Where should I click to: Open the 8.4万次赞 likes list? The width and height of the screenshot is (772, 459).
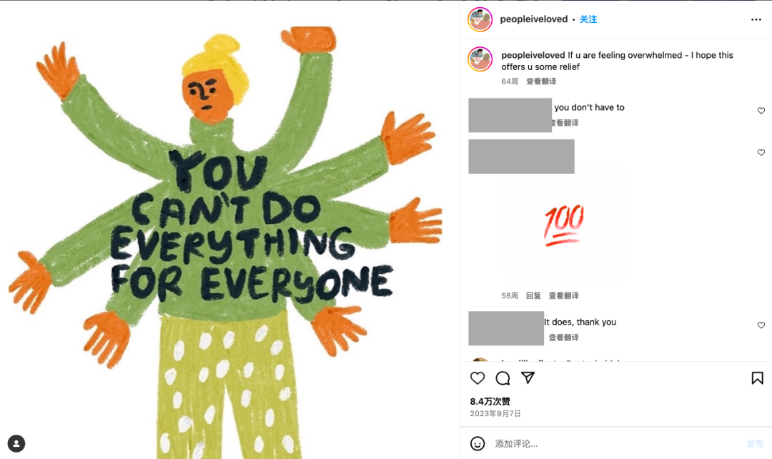click(x=490, y=401)
